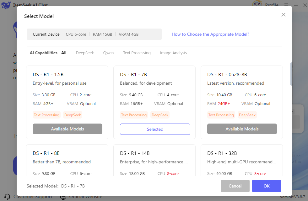Click Text Processing tag on DS - R1 - 0528-8B card
Viewport: 308px width, 201px height.
tap(221, 115)
